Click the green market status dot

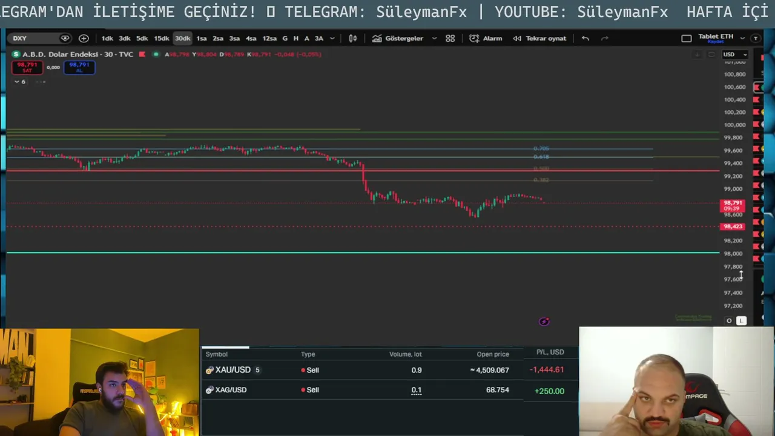click(156, 54)
